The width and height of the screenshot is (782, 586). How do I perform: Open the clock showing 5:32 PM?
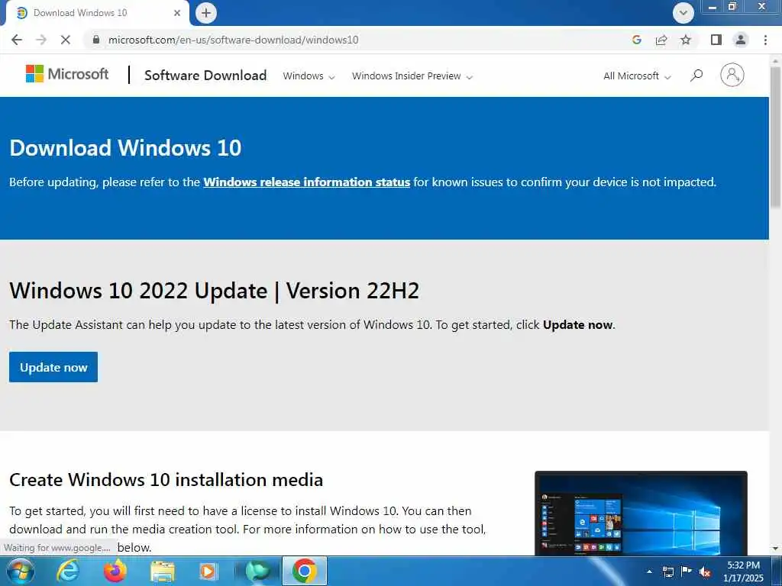743,571
